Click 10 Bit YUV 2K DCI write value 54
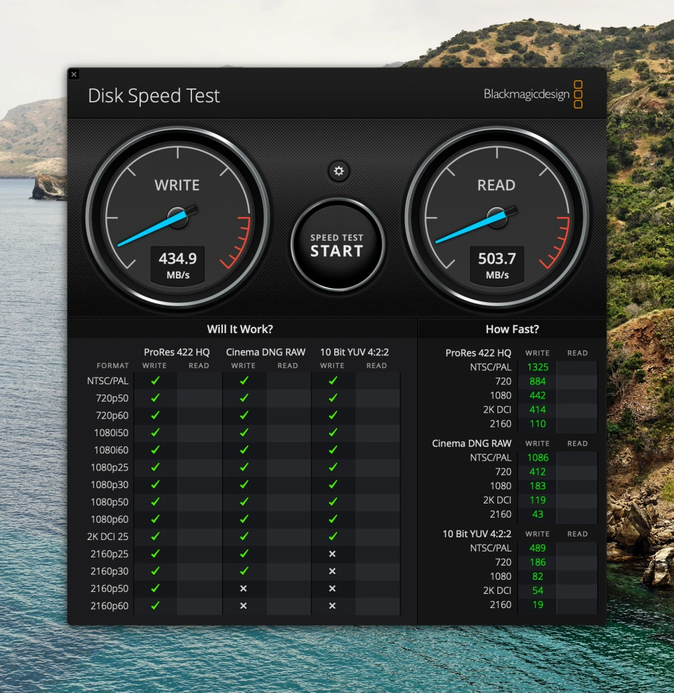The height and width of the screenshot is (693, 674). pos(537,591)
